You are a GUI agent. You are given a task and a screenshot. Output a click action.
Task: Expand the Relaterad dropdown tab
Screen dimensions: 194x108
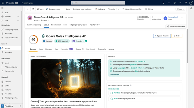pos(95,25)
